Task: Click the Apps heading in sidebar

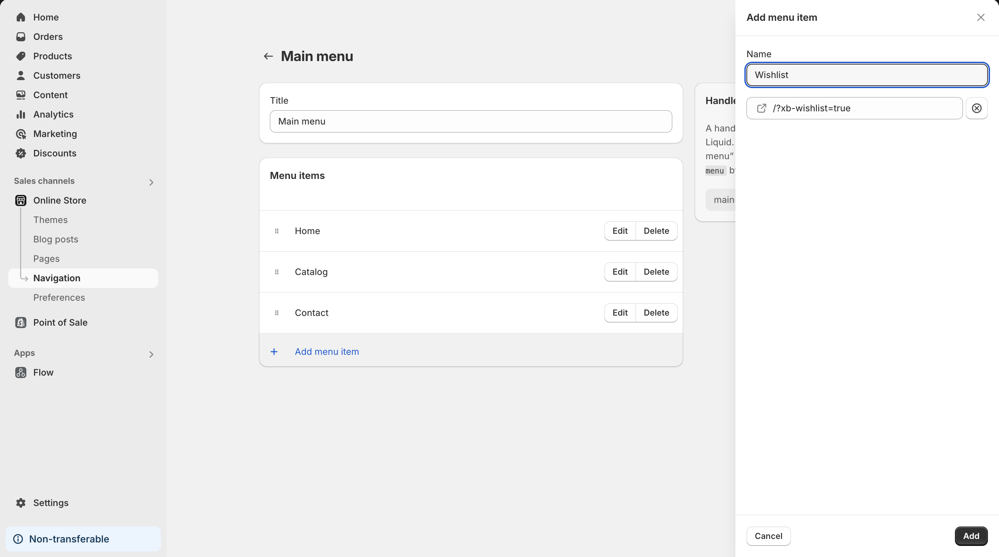Action: coord(24,353)
